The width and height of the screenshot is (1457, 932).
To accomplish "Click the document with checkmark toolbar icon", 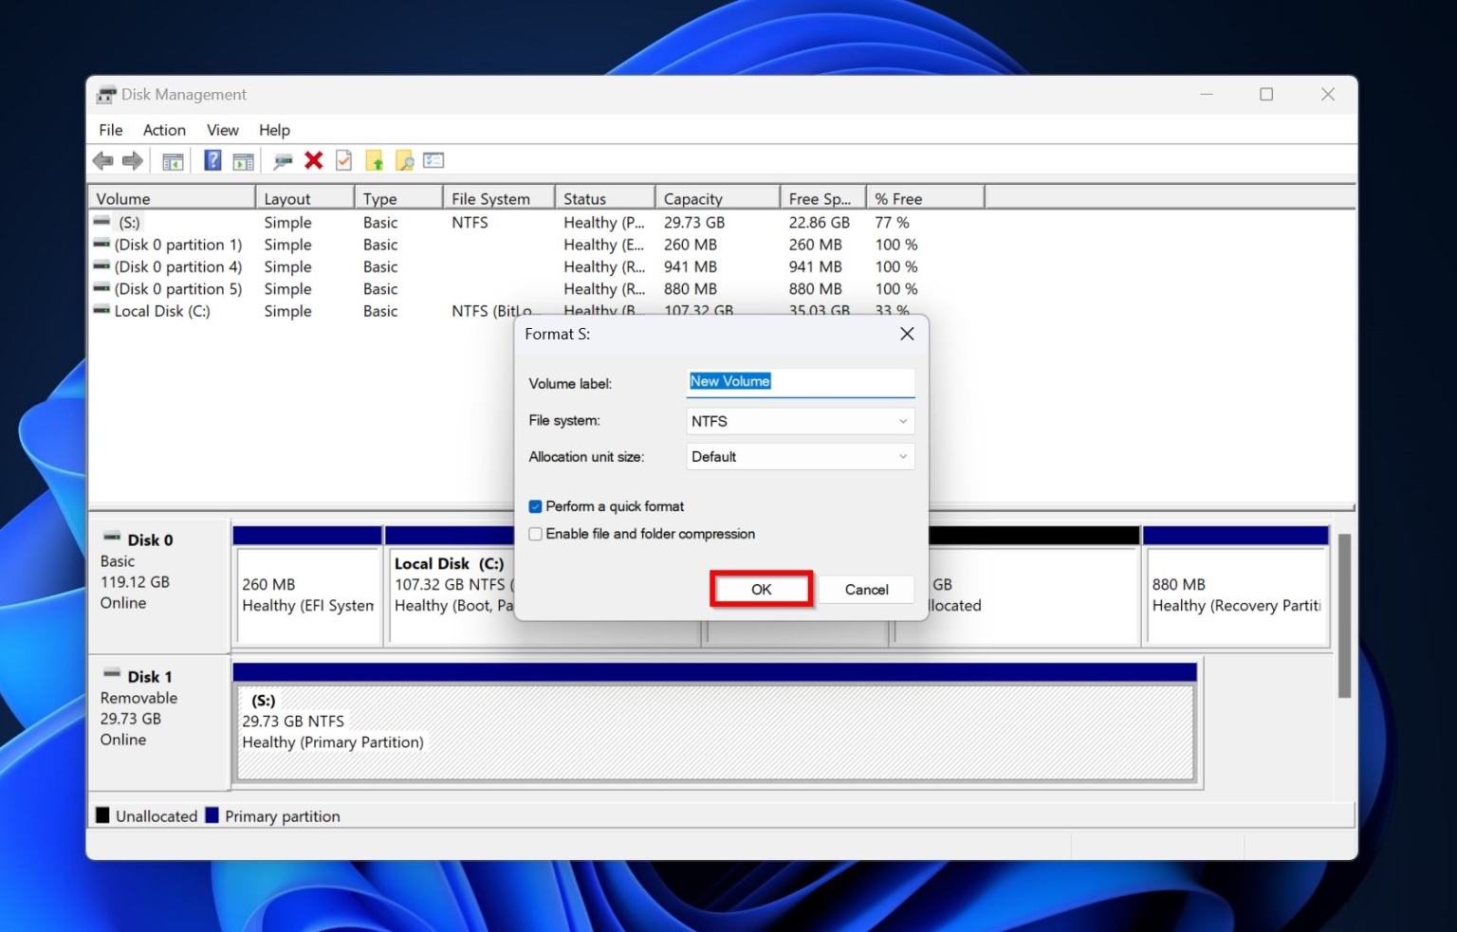I will point(343,160).
